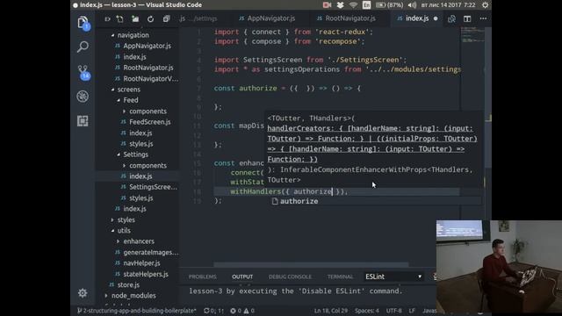Click Ln 18, Col 29 in status bar
Screen dimensions: 562x316
(x=331, y=311)
